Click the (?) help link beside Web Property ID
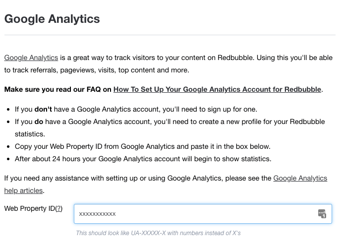Screen dimensions: 342x250 point(58,208)
